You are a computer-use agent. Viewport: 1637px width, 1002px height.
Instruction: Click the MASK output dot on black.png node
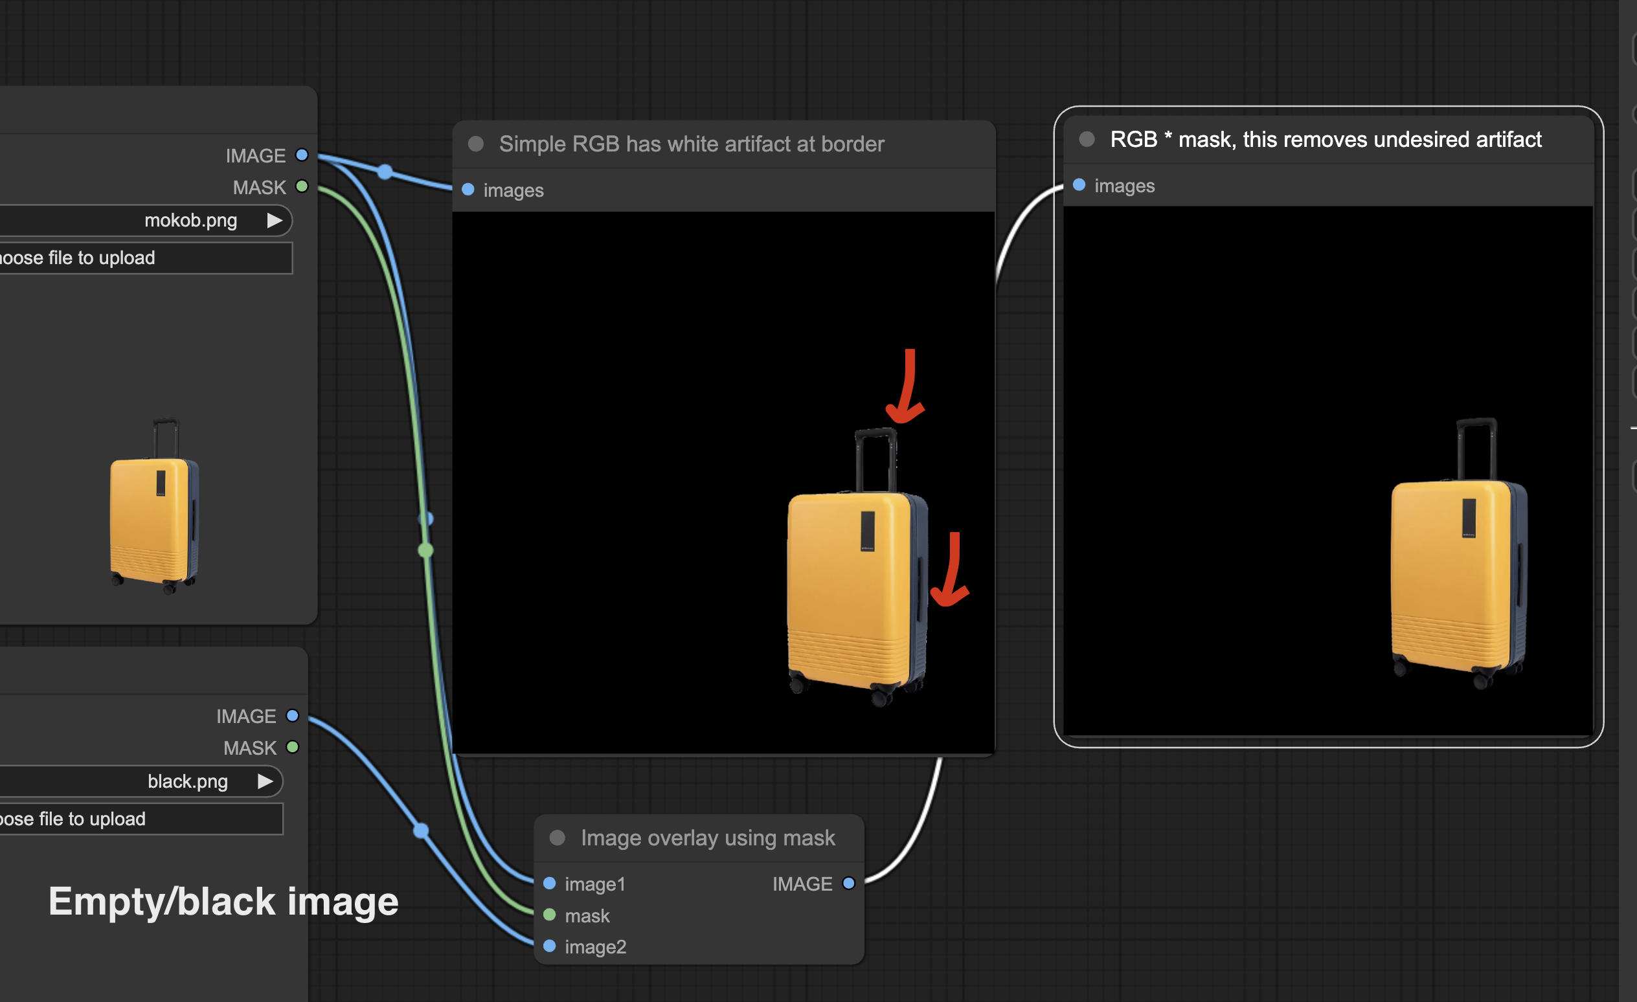click(x=293, y=748)
